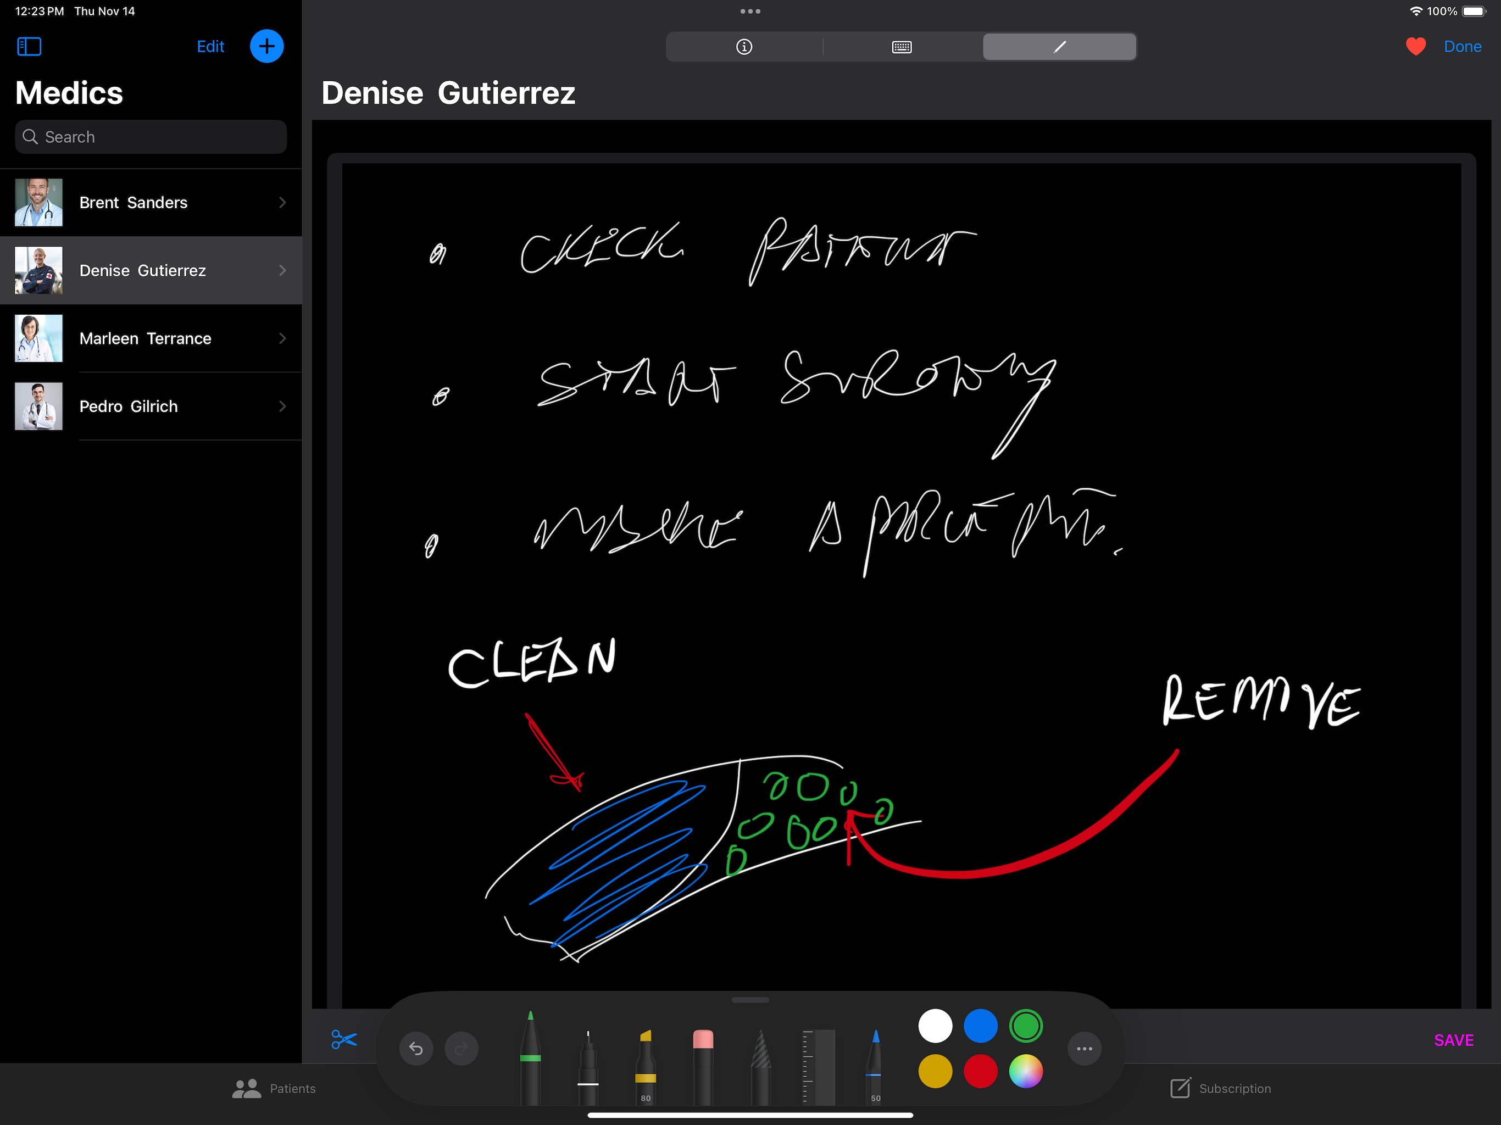Pick the blue color swatch
This screenshot has height=1125, width=1501.
(x=981, y=1026)
